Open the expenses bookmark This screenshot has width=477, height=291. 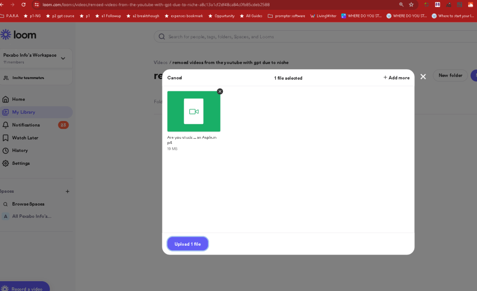(184, 16)
